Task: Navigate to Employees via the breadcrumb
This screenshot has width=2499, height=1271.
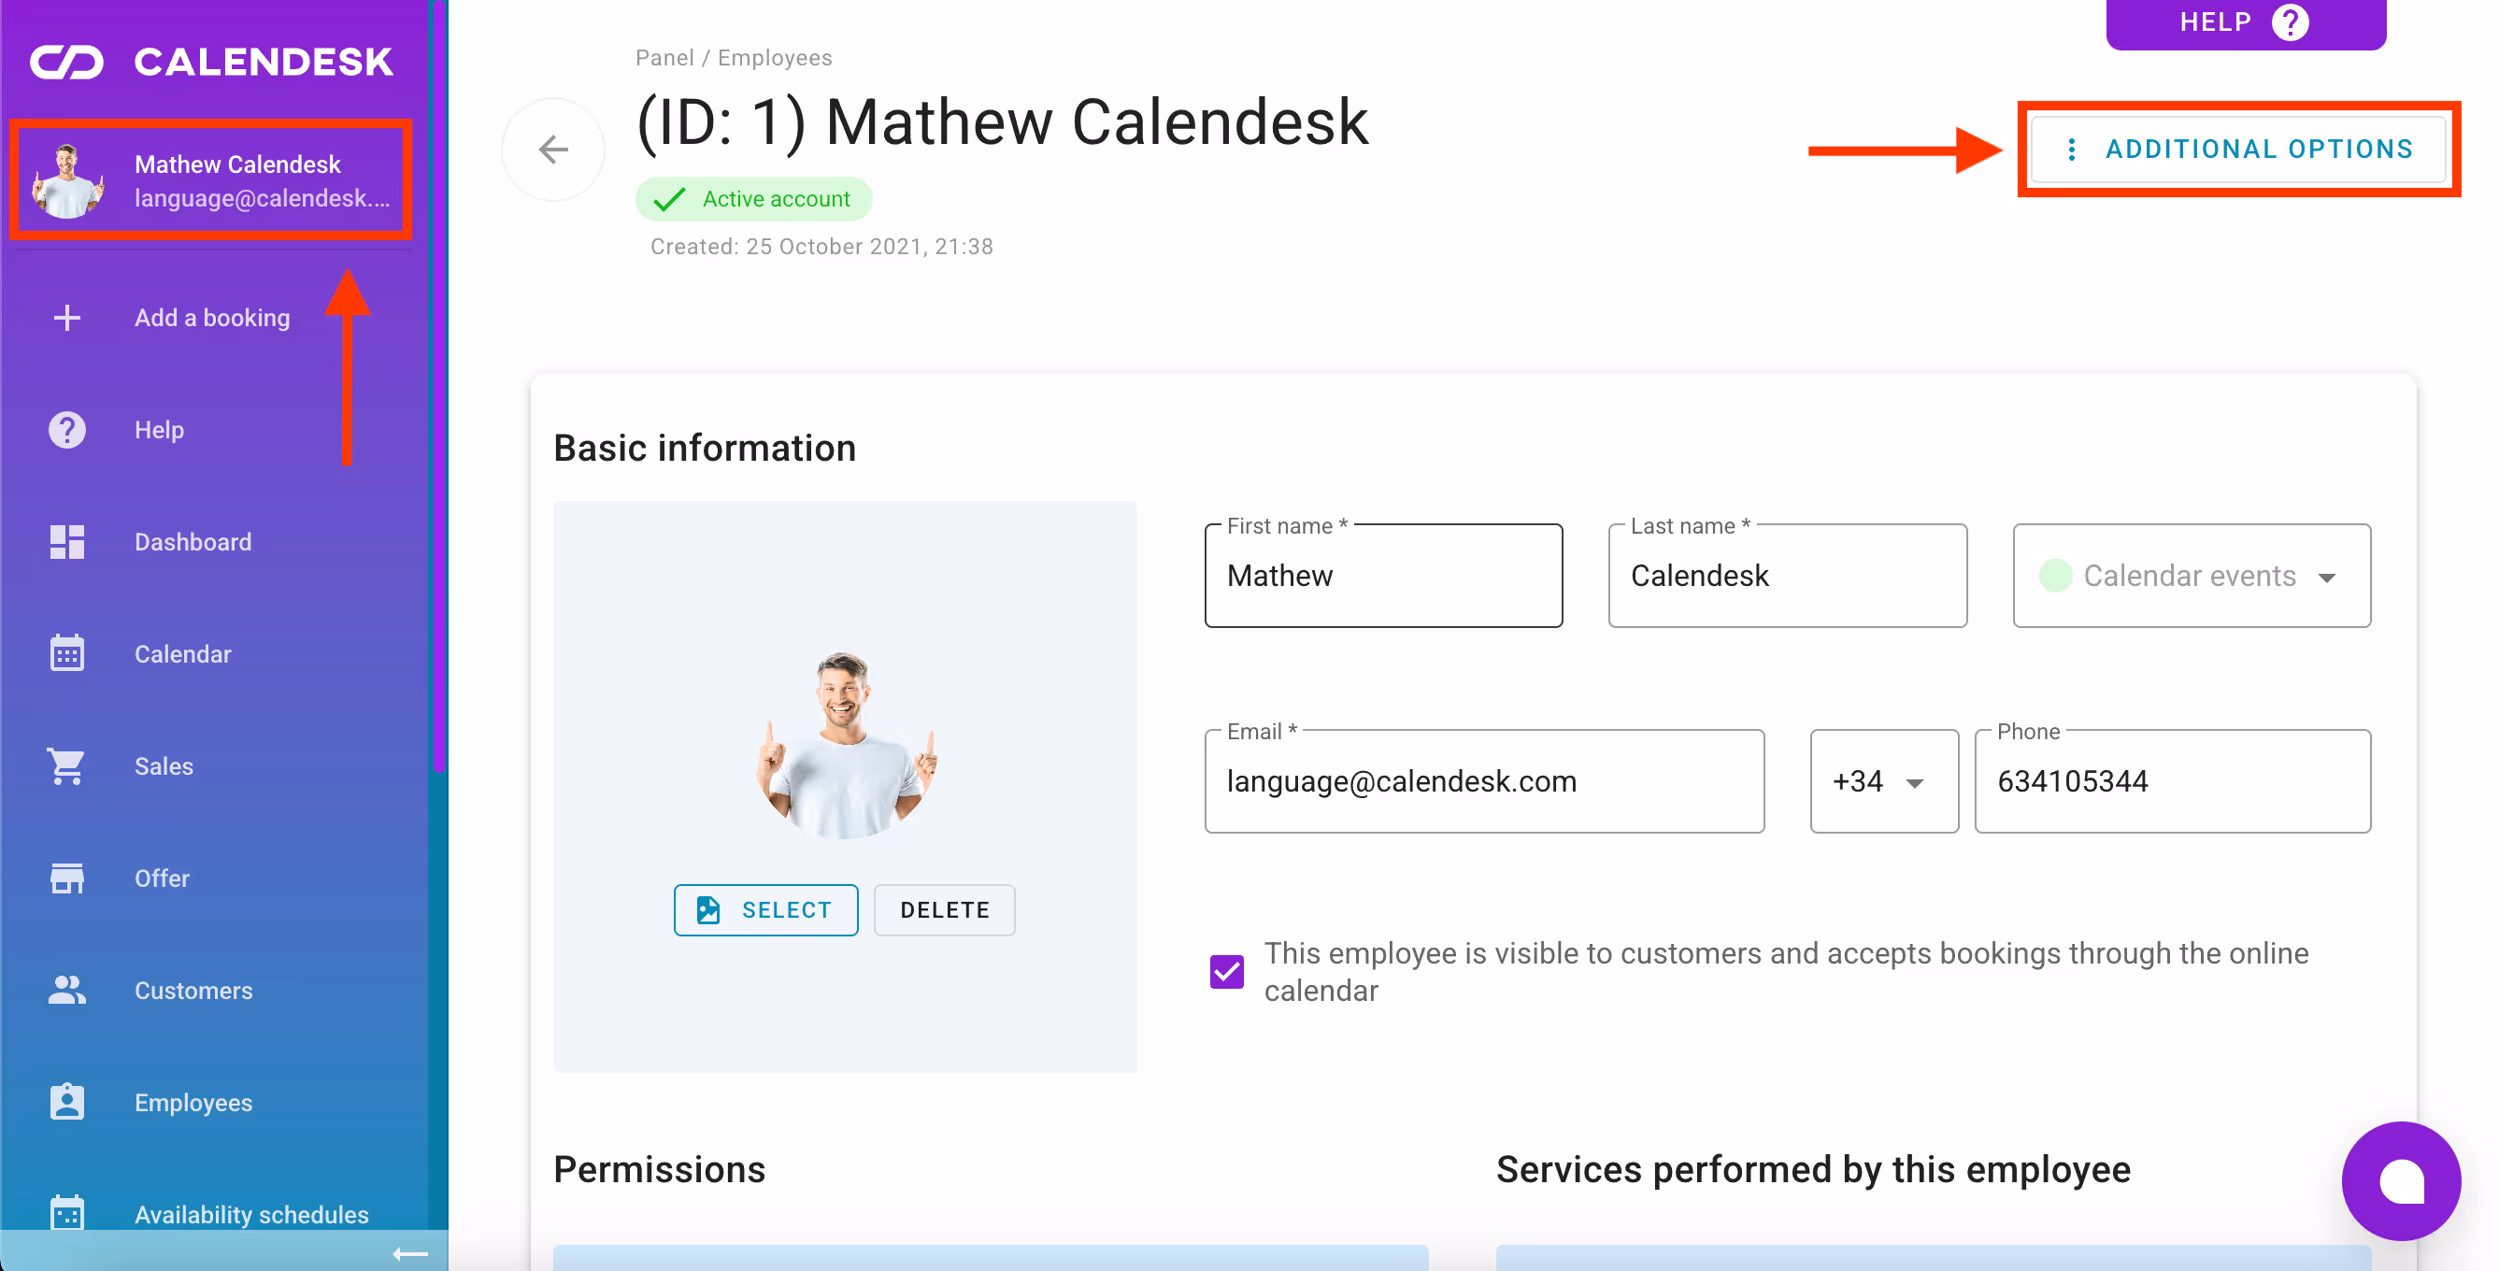Action: coord(774,57)
